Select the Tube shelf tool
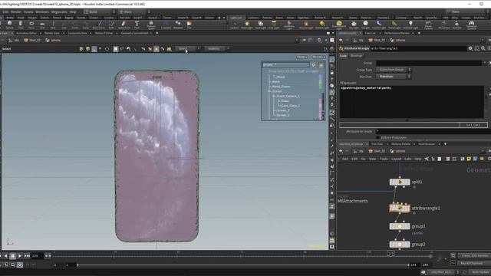The height and width of the screenshot is (276, 491). 21,25
